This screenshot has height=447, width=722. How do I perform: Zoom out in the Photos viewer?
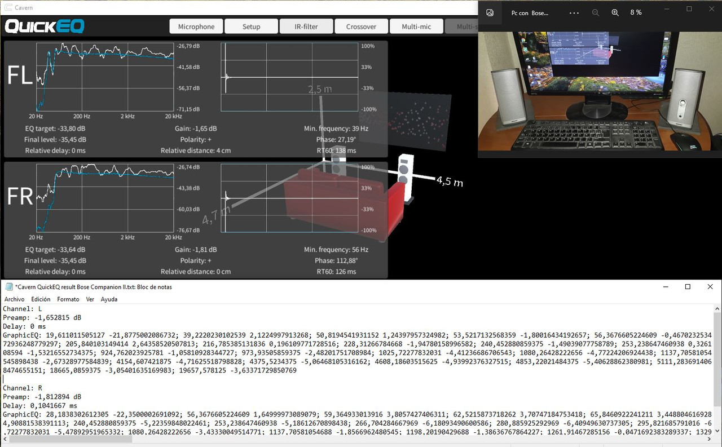click(596, 12)
